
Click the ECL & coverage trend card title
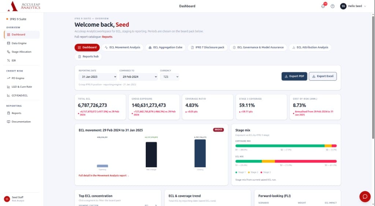coord(185,196)
